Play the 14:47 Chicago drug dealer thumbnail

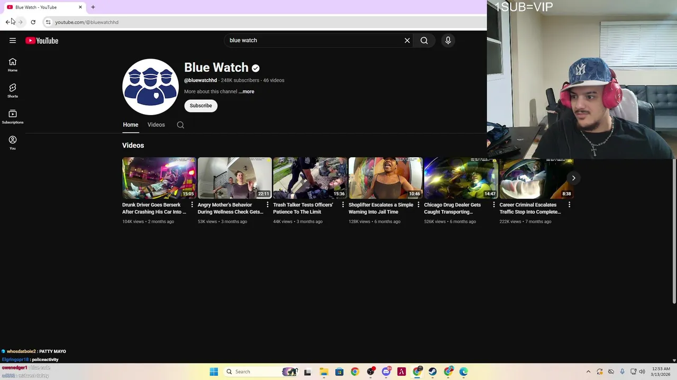click(461, 178)
